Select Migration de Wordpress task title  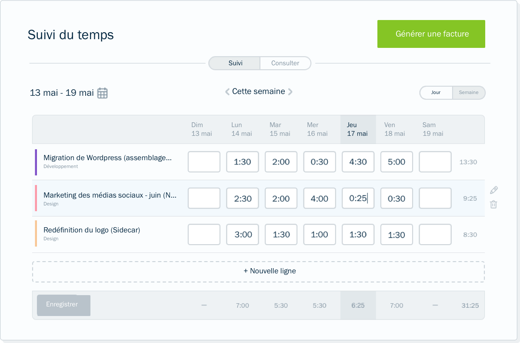(x=107, y=158)
